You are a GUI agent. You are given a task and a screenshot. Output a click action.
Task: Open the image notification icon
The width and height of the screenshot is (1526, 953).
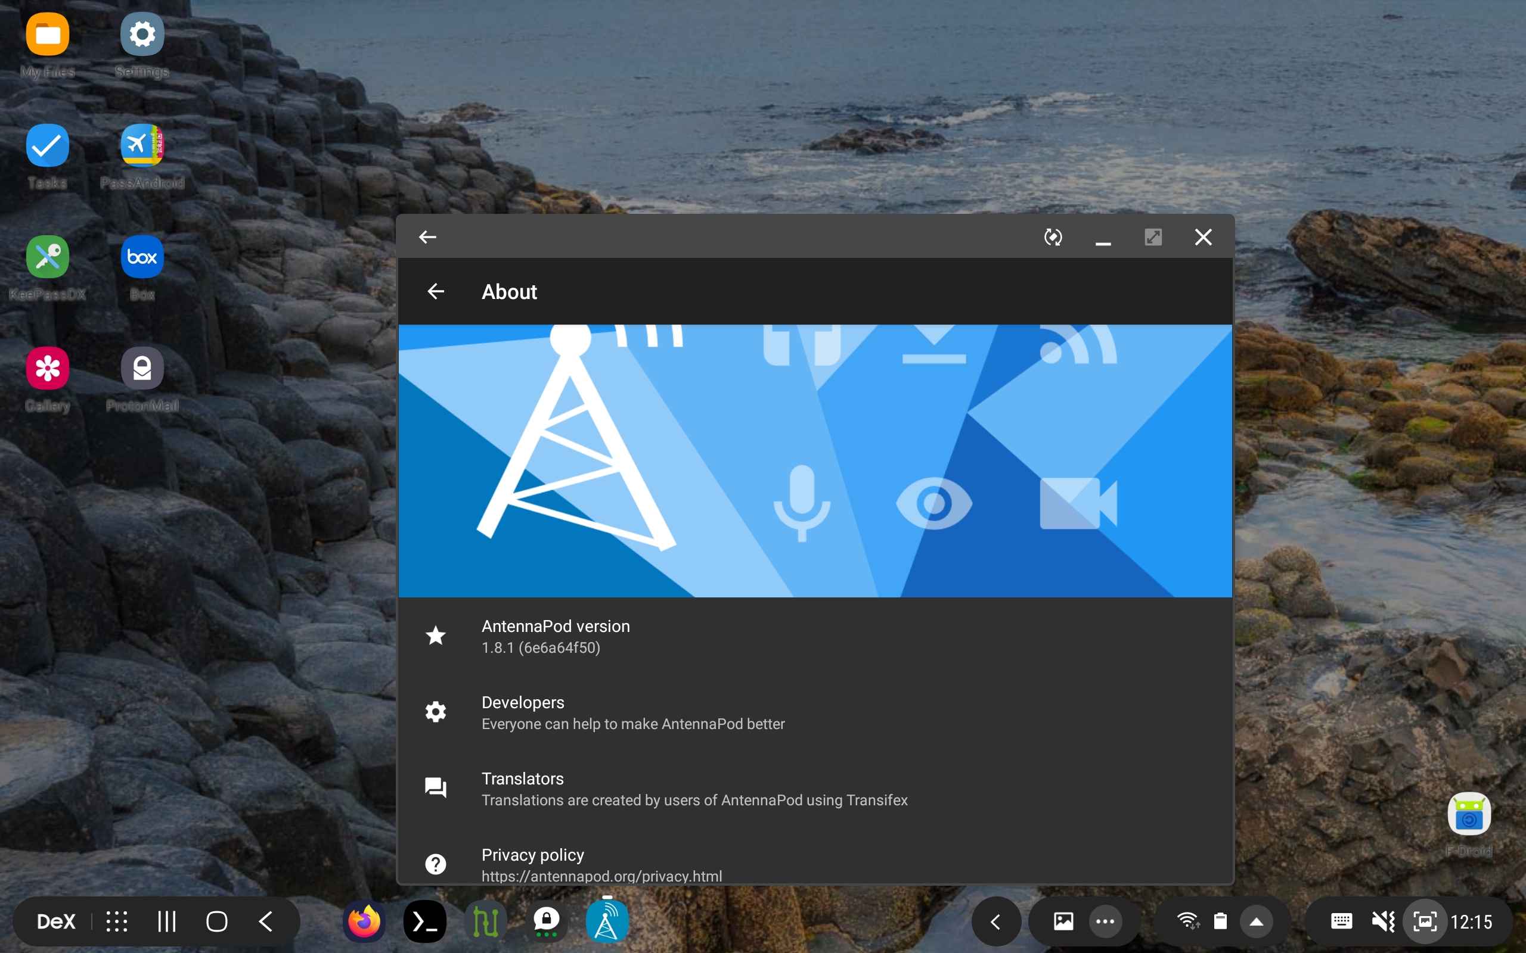1063,921
